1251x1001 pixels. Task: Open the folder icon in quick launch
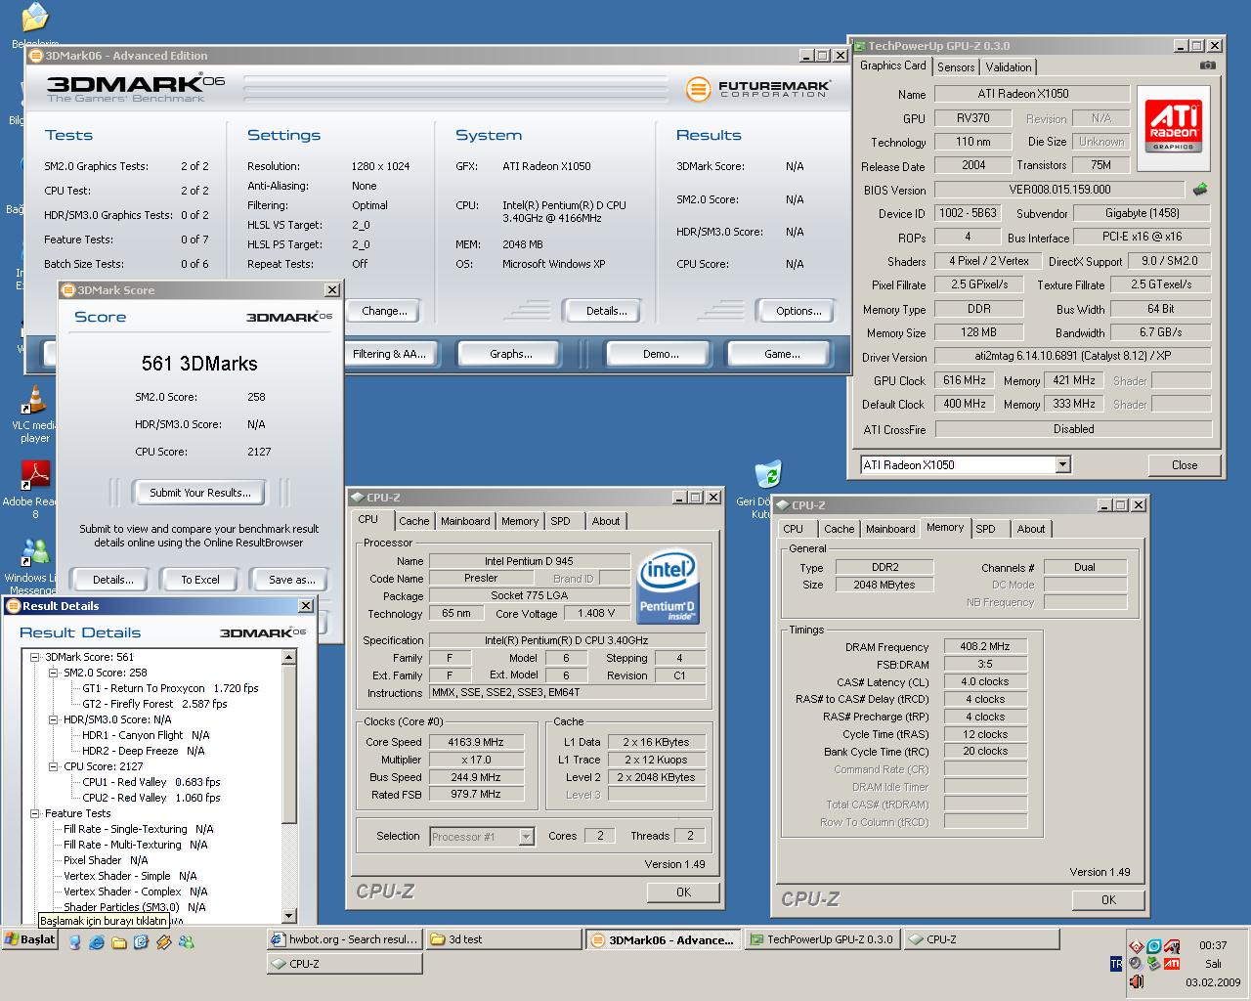pos(119,942)
